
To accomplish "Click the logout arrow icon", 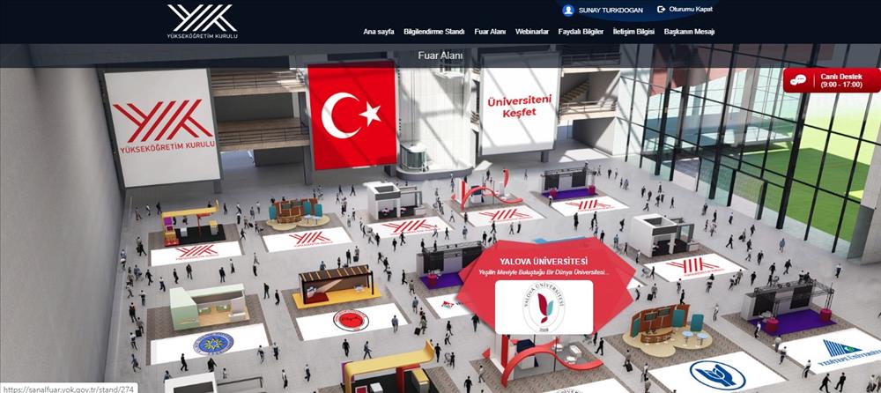I will pyautogui.click(x=662, y=10).
